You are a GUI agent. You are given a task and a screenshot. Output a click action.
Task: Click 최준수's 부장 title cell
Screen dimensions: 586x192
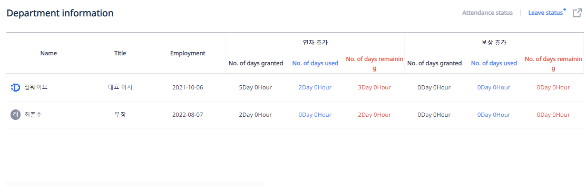point(120,115)
